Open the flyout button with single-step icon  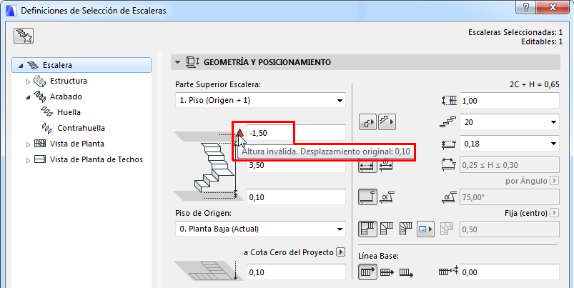pos(367,122)
